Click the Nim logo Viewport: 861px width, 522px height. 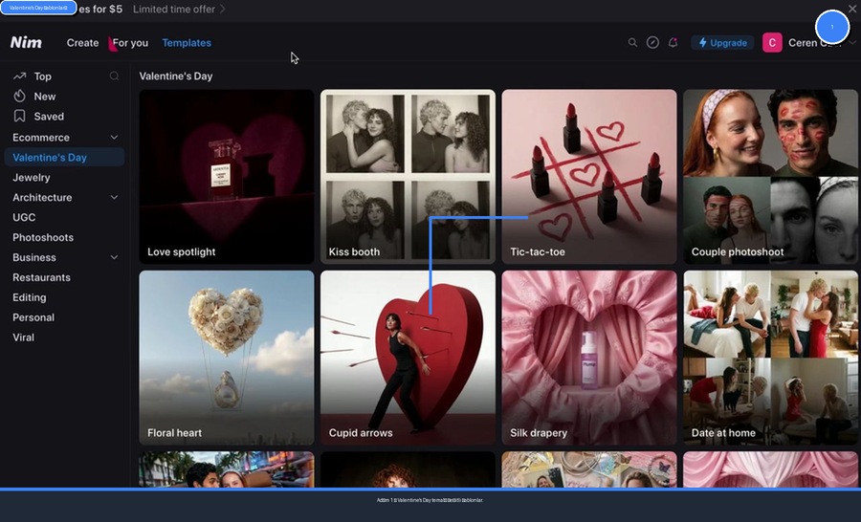coord(26,42)
